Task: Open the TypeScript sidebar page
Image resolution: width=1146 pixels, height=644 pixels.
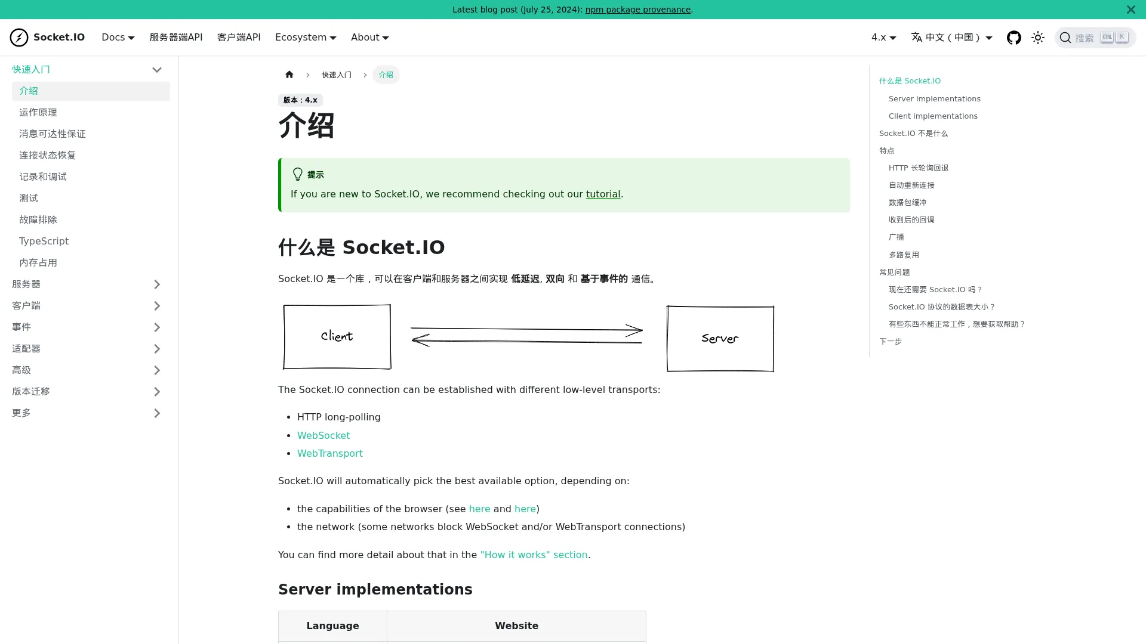Action: (x=91, y=241)
